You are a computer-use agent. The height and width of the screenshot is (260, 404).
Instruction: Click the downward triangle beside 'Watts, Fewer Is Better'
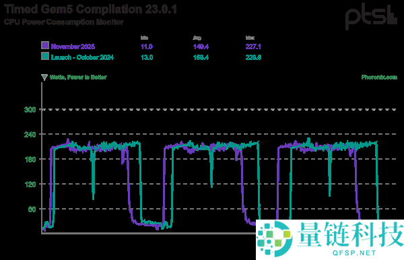(x=44, y=77)
